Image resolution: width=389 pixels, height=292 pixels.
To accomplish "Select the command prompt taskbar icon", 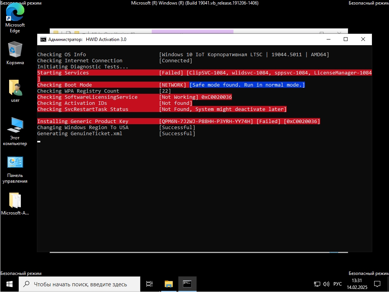I will [x=187, y=284].
